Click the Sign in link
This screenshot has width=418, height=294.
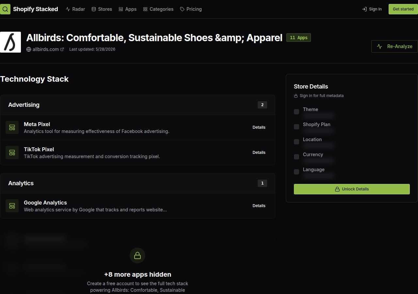click(x=372, y=9)
